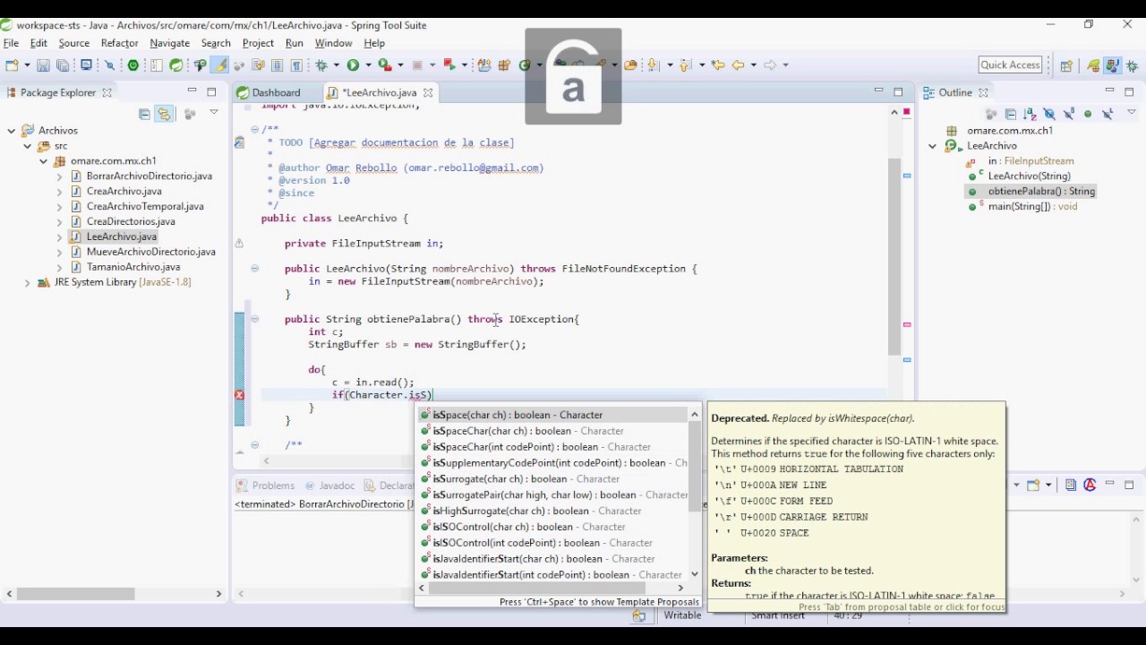Toggle Hide Fields in Outline toolbar
The width and height of the screenshot is (1146, 645).
pyautogui.click(x=1049, y=114)
